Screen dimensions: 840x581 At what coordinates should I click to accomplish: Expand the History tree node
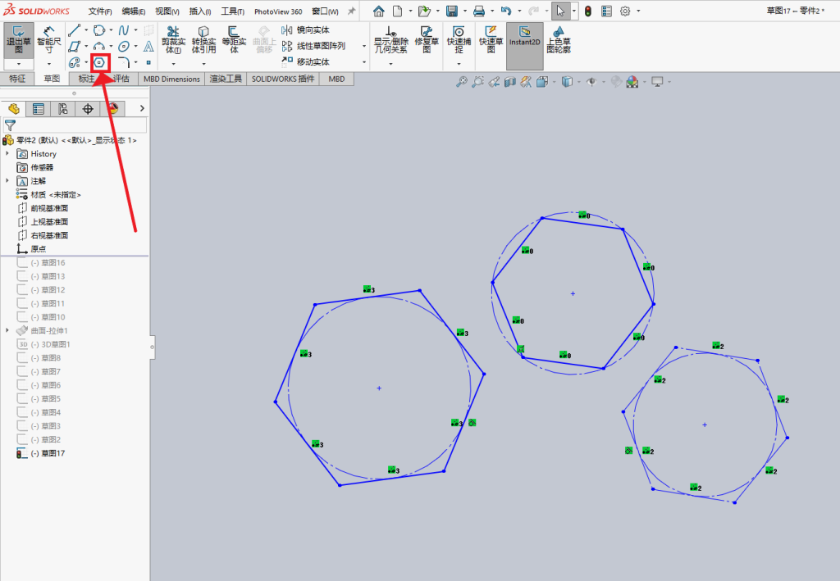pyautogui.click(x=7, y=153)
